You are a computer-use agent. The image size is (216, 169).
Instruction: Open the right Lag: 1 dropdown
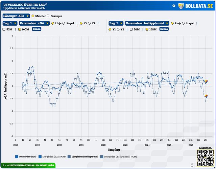pyautogui.click(x=116, y=23)
